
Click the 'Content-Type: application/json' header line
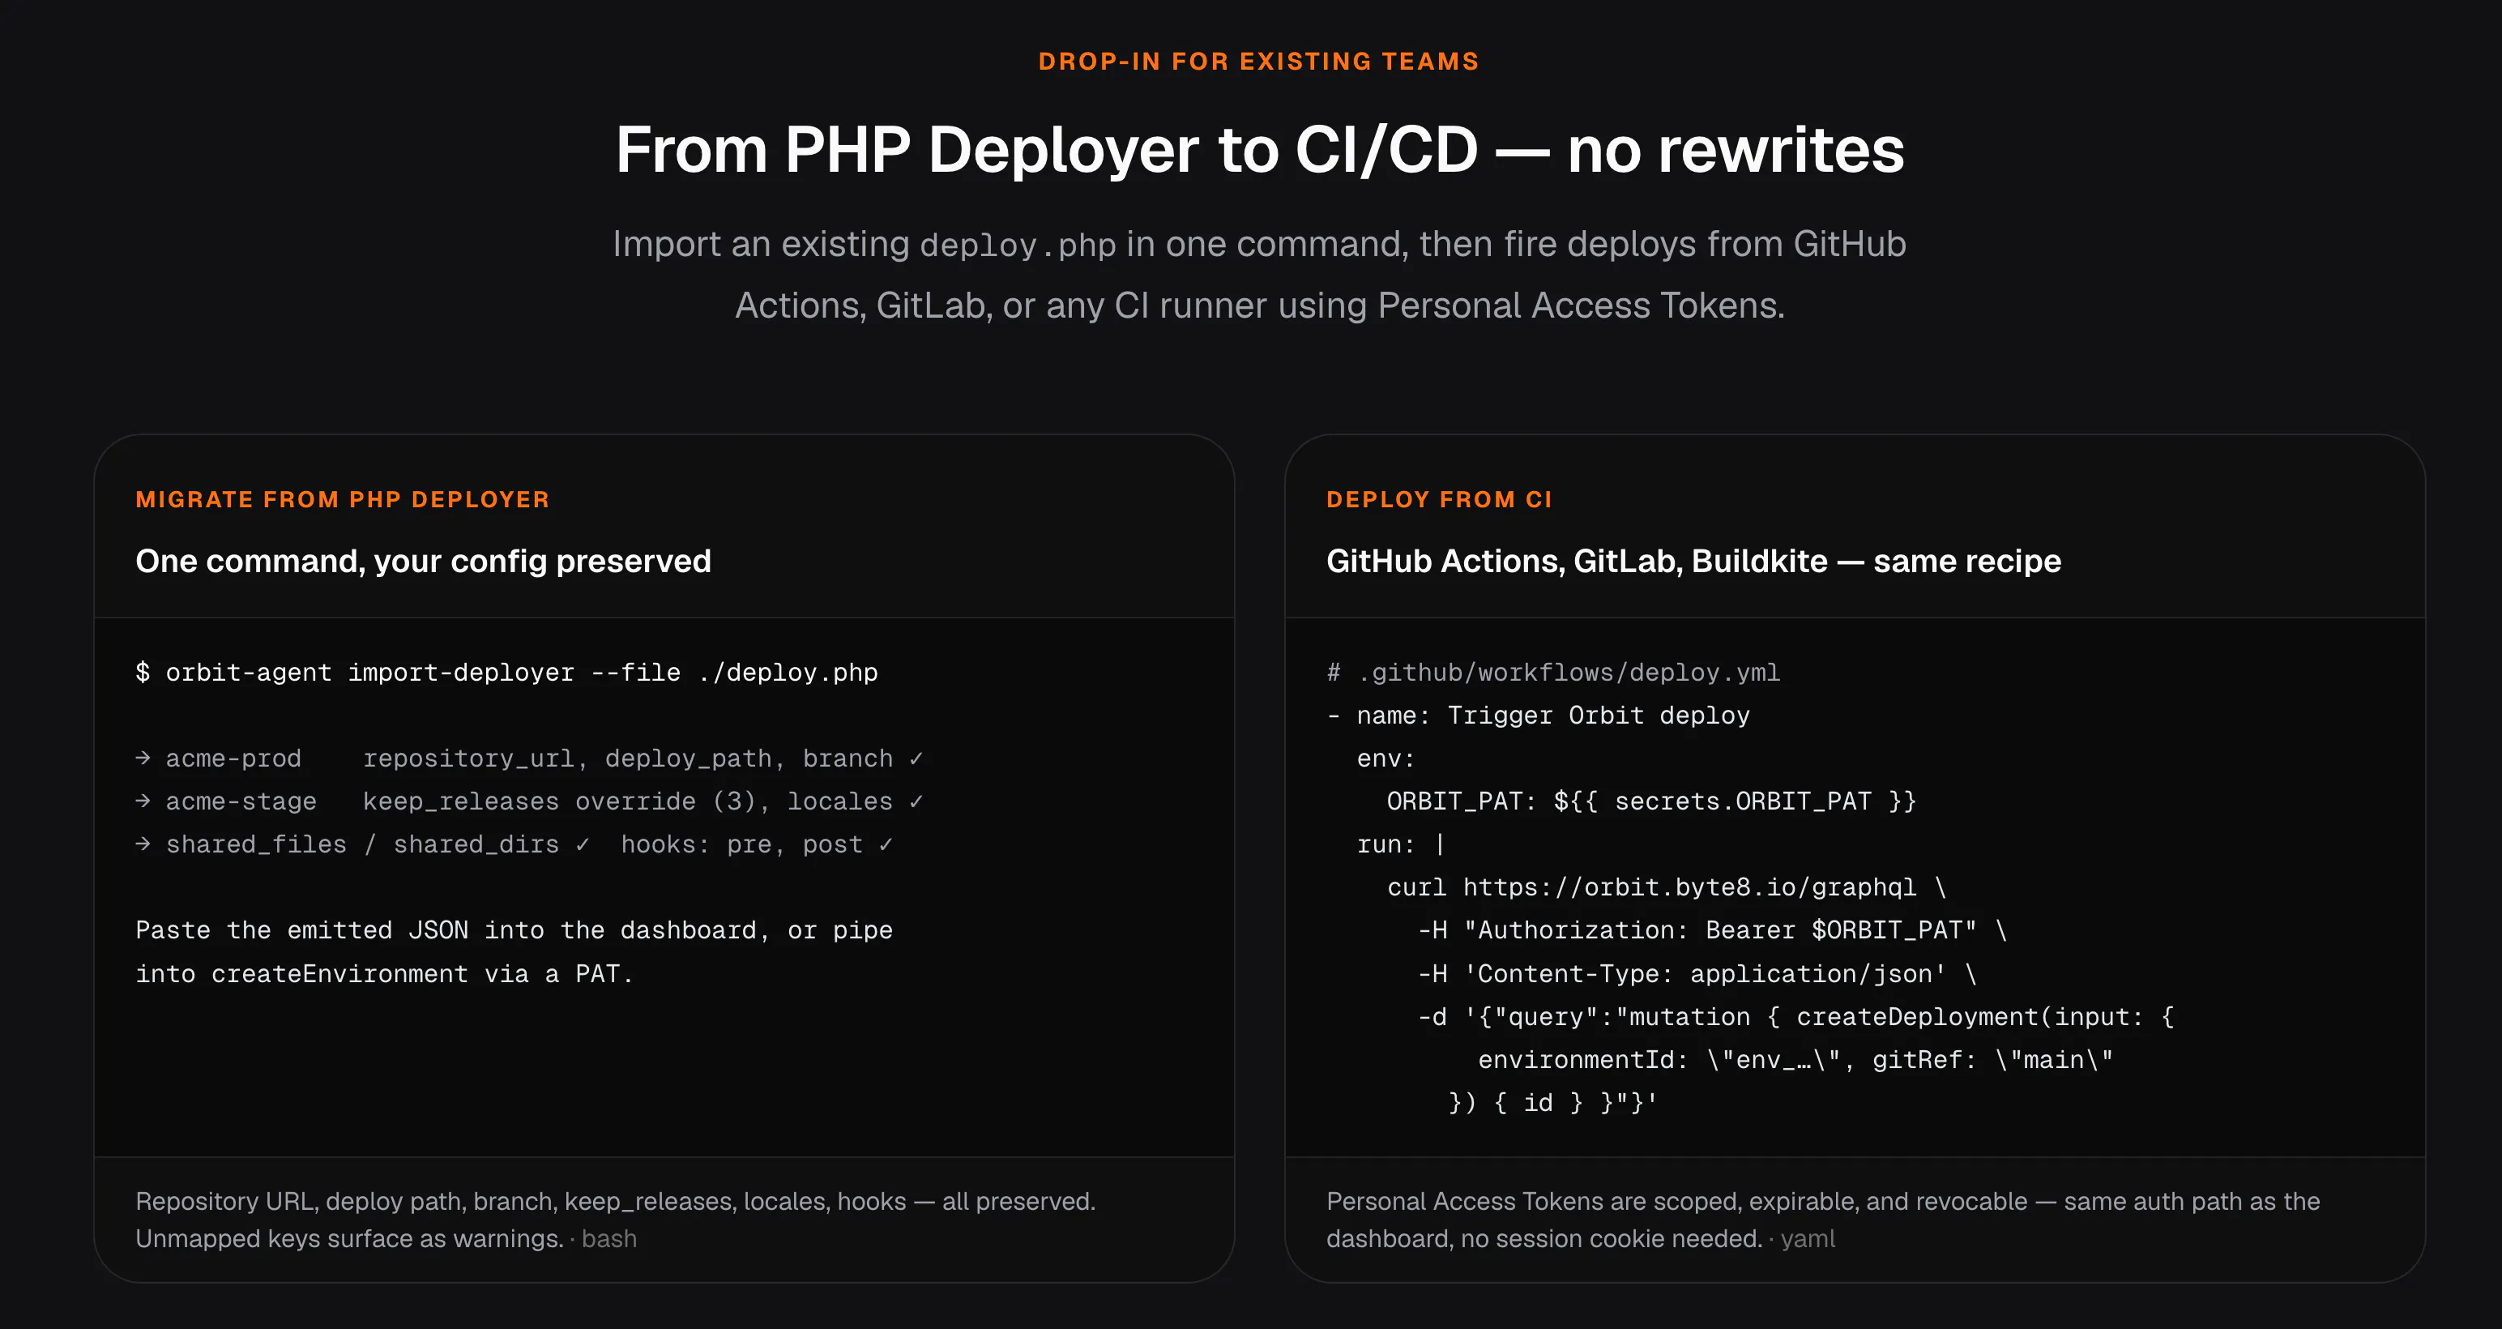click(x=1697, y=973)
